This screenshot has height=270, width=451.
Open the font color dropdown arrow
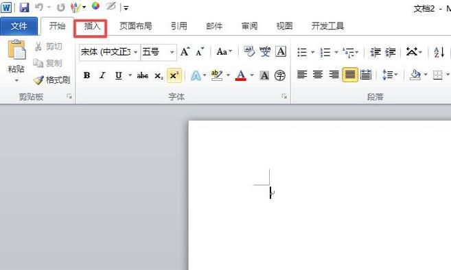(x=252, y=75)
